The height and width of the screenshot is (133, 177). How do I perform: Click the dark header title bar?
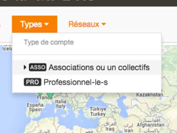point(88,3)
